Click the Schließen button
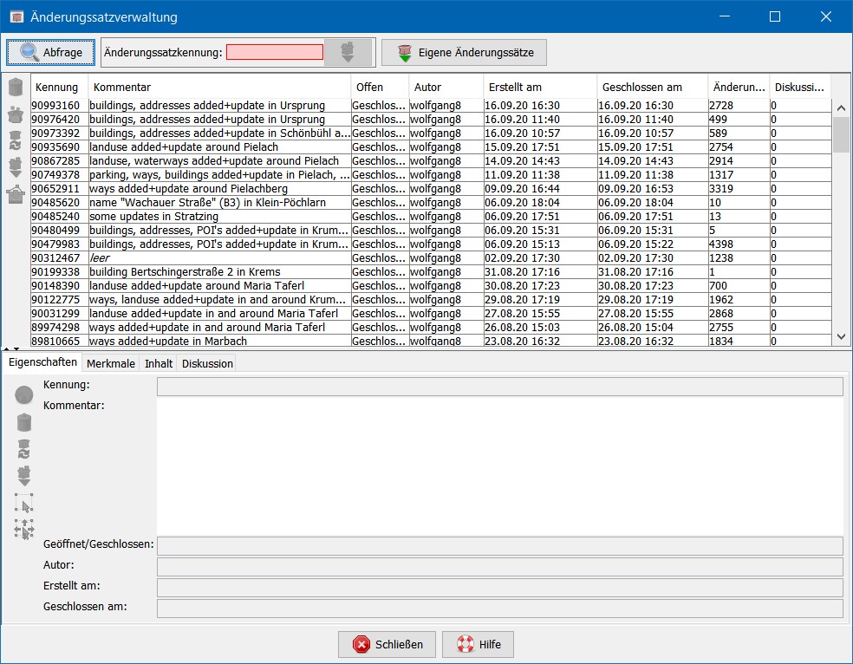The width and height of the screenshot is (853, 664). (x=387, y=644)
